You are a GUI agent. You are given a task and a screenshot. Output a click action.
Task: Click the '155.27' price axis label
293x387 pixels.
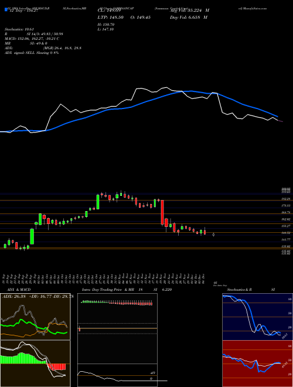[x=286, y=226]
